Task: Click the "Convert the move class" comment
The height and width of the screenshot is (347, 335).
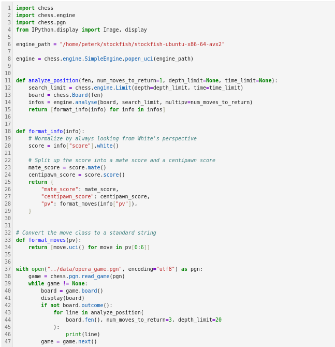Action: pos(85,233)
